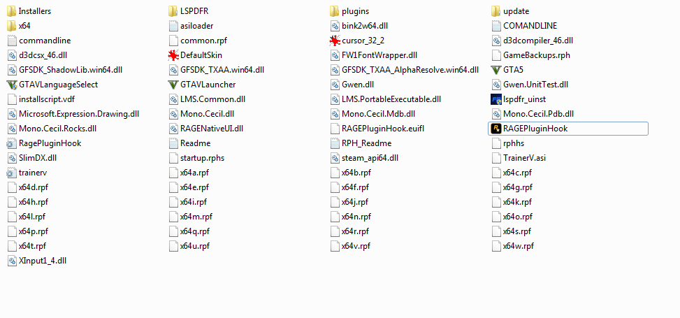The height and width of the screenshot is (318, 680).
Task: Select the lspdfr_uinst uninstaller icon
Action: (x=495, y=99)
